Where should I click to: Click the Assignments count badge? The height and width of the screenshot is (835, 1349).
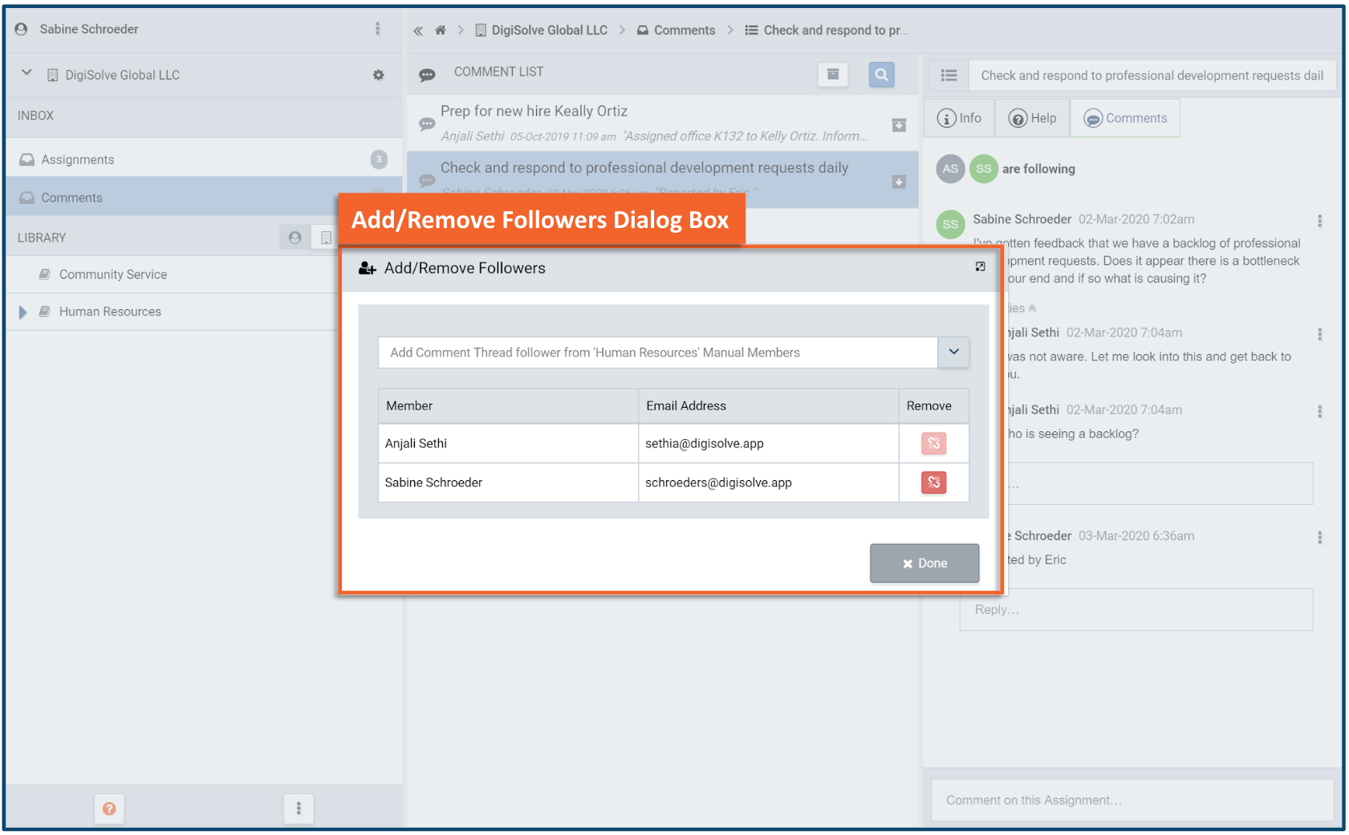point(379,160)
